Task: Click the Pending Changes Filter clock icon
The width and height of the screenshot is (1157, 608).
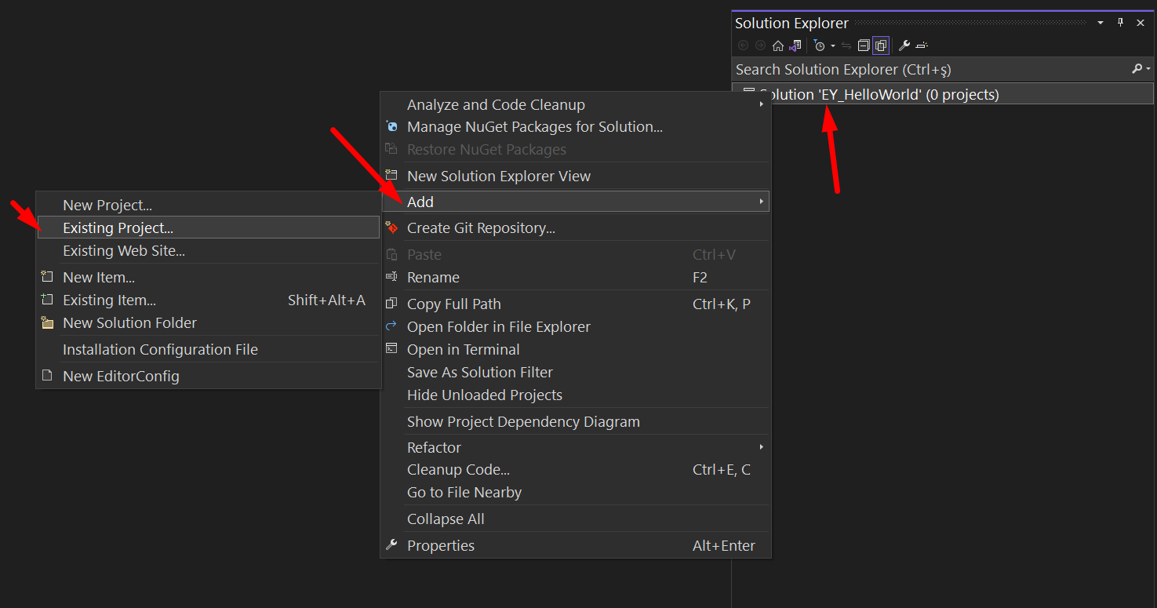Action: click(x=819, y=46)
